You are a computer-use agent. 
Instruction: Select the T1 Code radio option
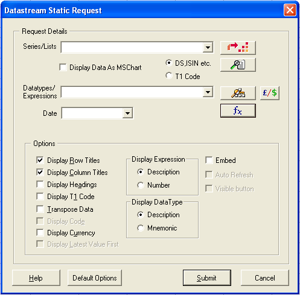point(168,76)
